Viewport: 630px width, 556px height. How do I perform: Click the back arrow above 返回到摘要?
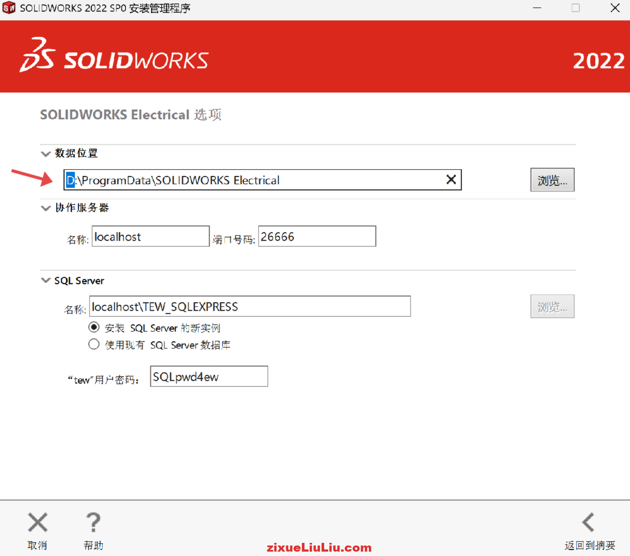(588, 522)
